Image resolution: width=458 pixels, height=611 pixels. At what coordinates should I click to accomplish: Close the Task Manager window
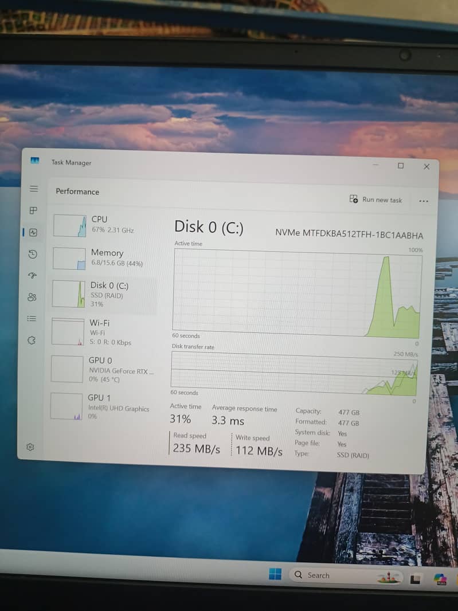pos(426,167)
